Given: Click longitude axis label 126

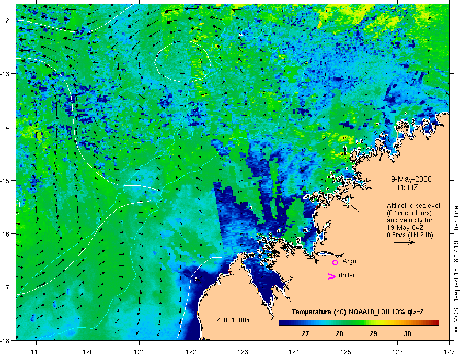Looking at the screenshot, I should [x=397, y=352].
